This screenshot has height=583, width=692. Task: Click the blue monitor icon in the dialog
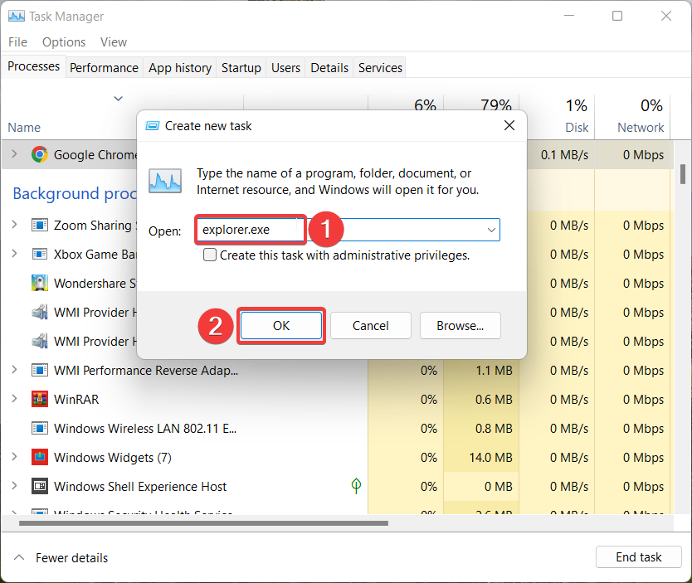click(x=164, y=180)
